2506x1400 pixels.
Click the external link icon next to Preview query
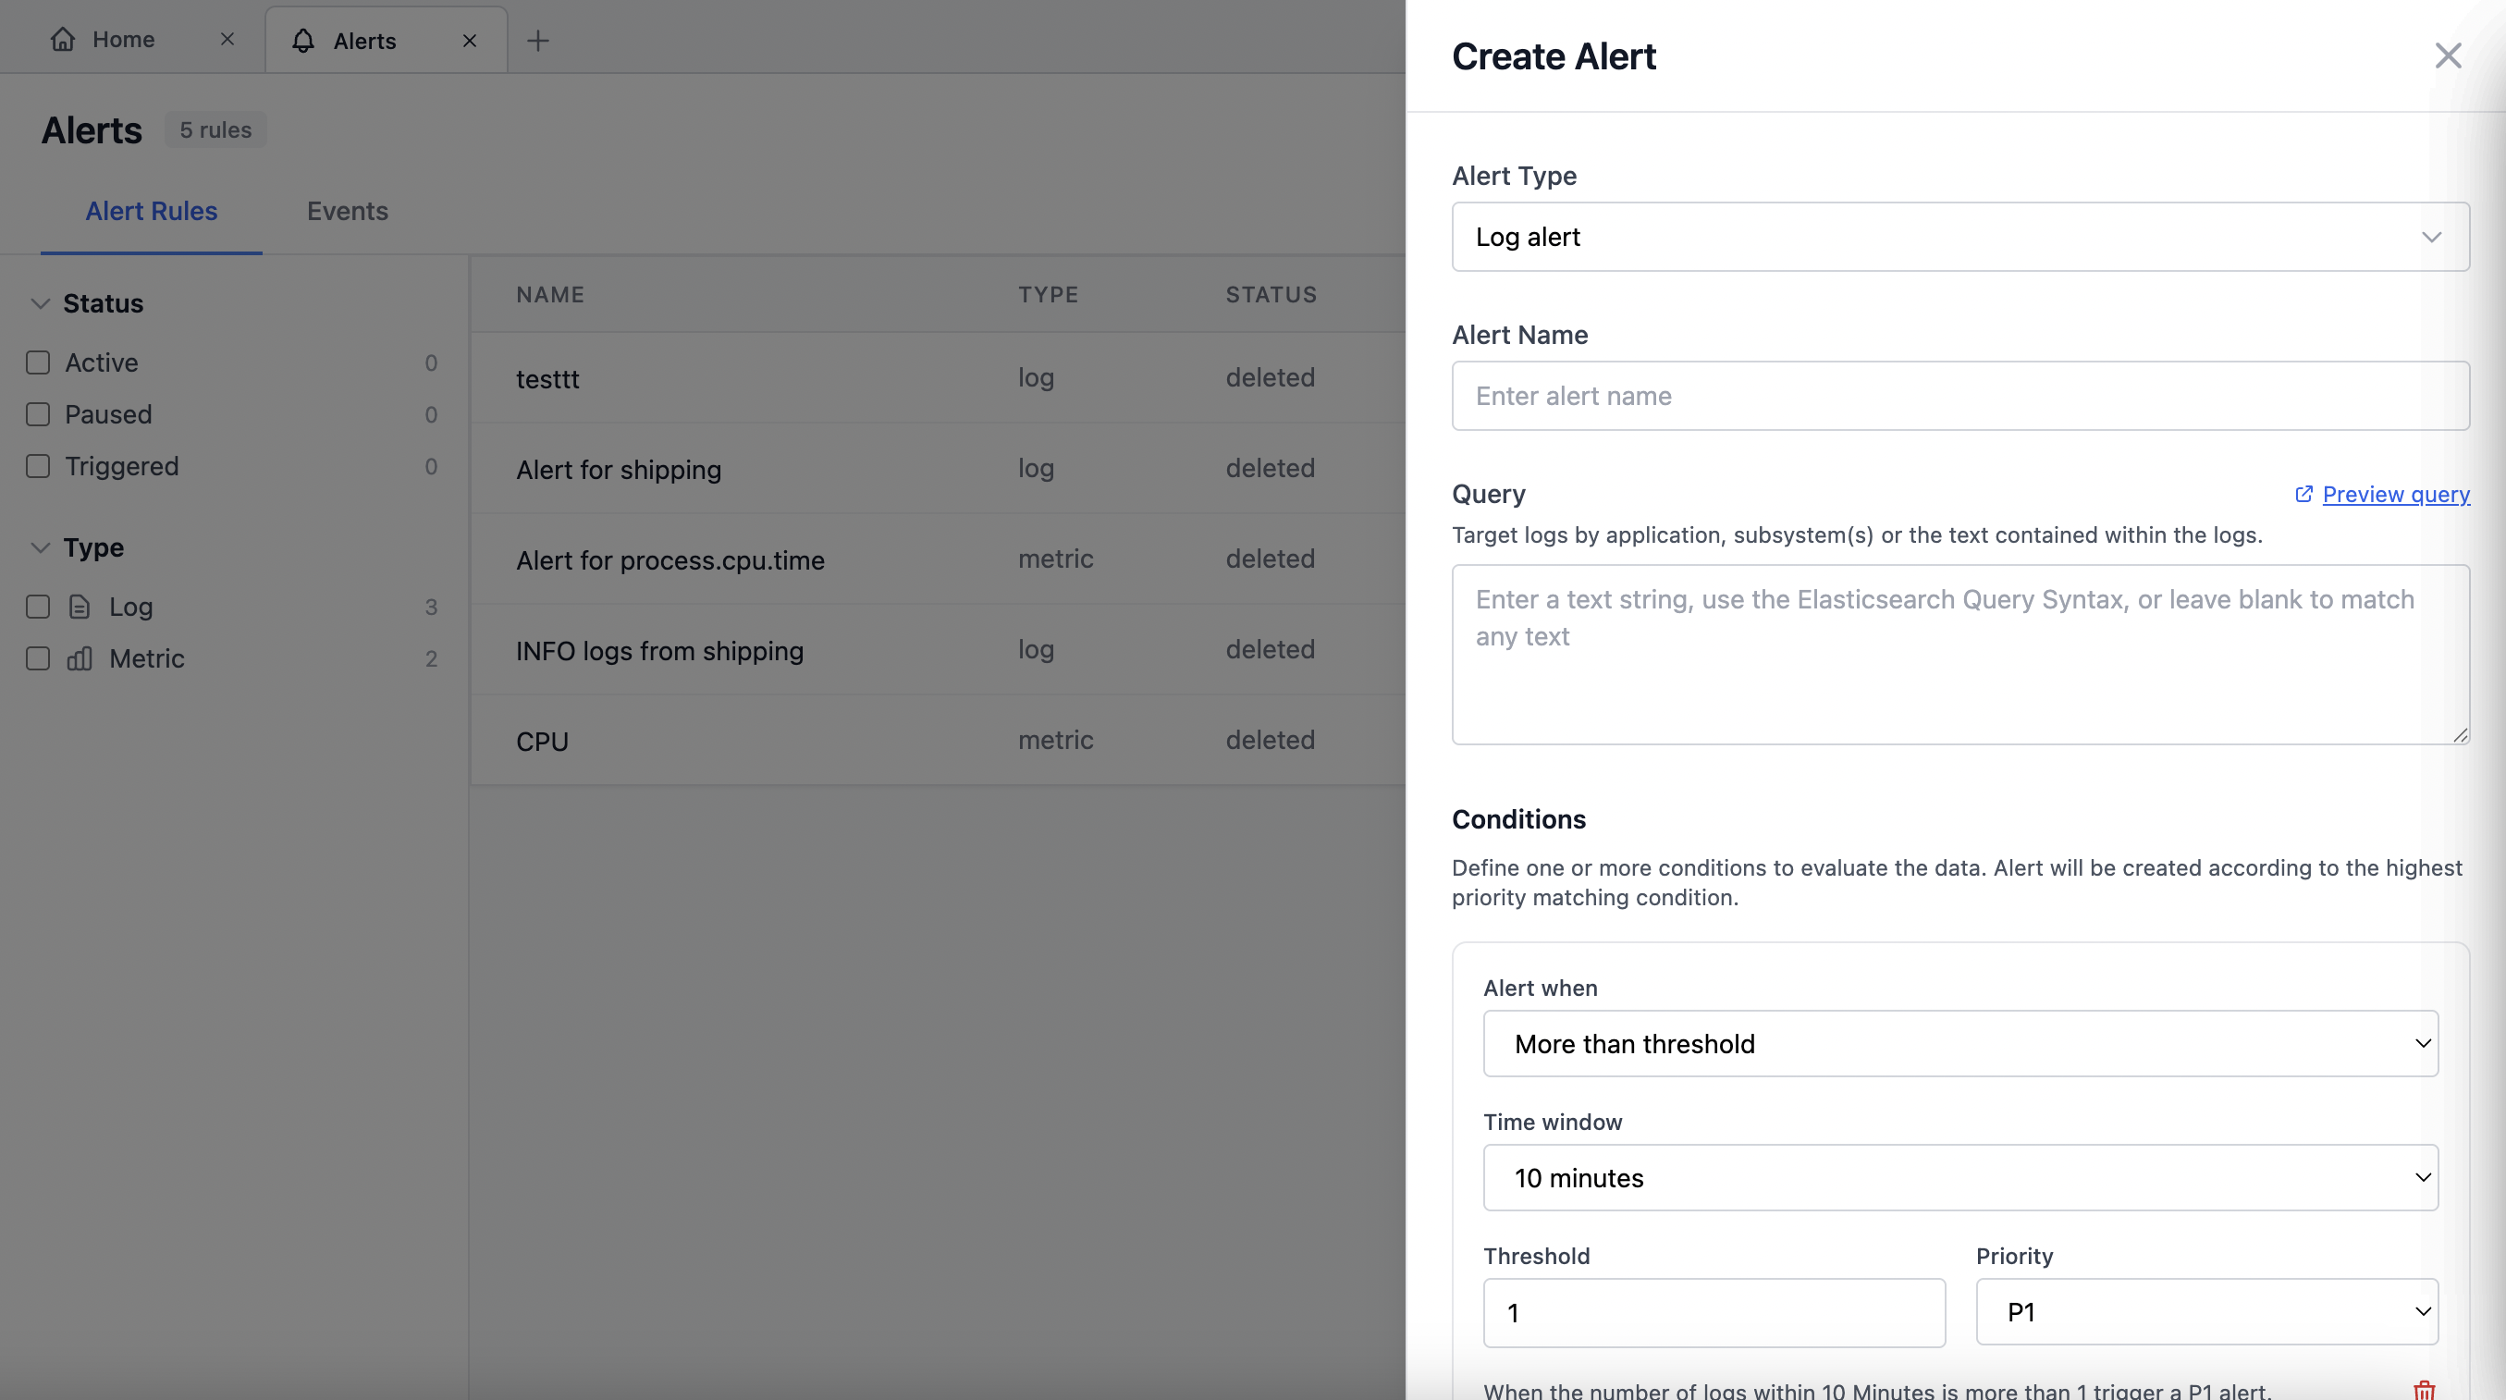[2303, 494]
